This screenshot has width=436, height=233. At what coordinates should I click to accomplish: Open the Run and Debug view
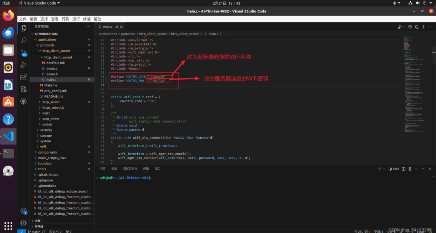point(23,65)
